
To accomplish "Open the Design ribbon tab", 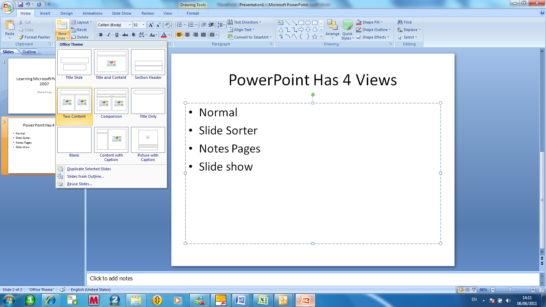I will point(67,13).
